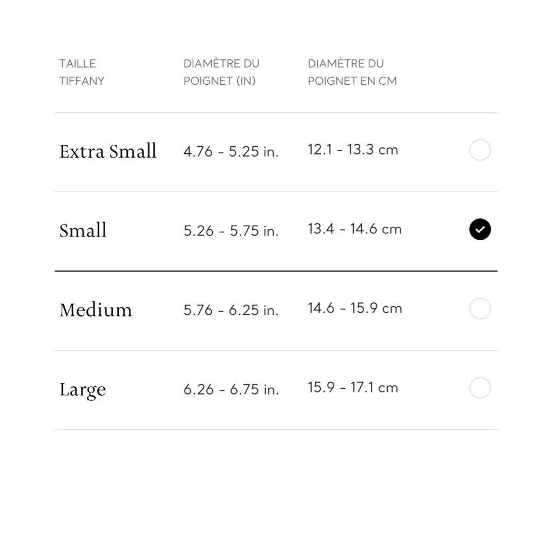Image resolution: width=553 pixels, height=553 pixels.
Task: Select the Medium size name text
Action: 96,310
